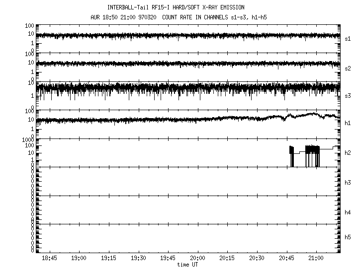This screenshot has height=273, width=358.
Task: Click the 21:00 time axis tick label
Action: [x=316, y=259]
